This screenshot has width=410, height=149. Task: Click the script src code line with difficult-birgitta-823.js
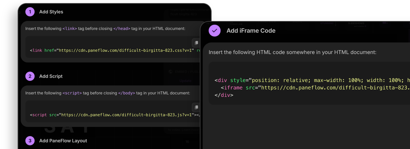[115, 115]
